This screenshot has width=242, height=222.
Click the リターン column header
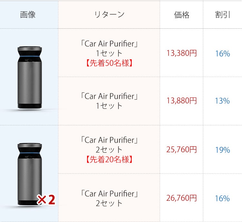(x=109, y=15)
